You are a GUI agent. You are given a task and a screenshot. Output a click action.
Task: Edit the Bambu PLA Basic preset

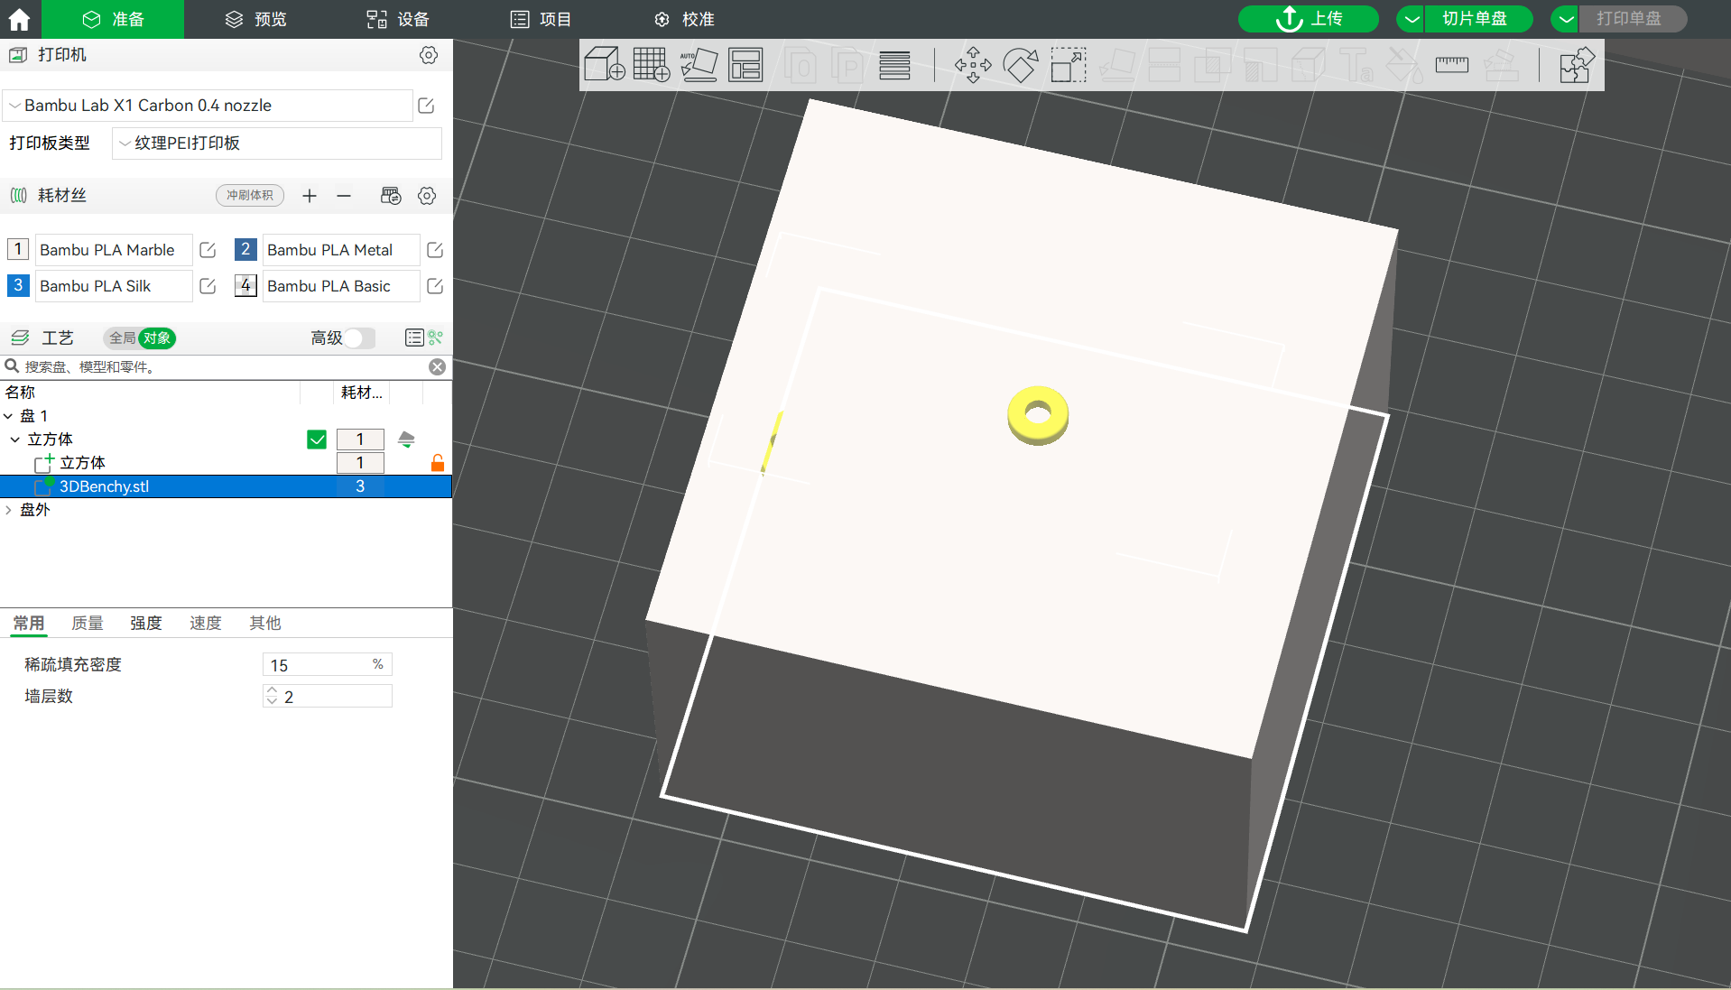pyautogui.click(x=434, y=286)
